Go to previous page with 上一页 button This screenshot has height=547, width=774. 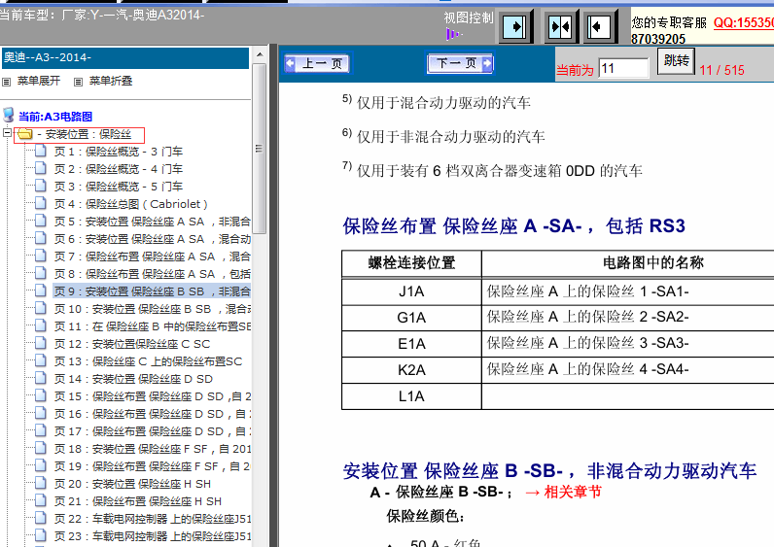tap(317, 63)
